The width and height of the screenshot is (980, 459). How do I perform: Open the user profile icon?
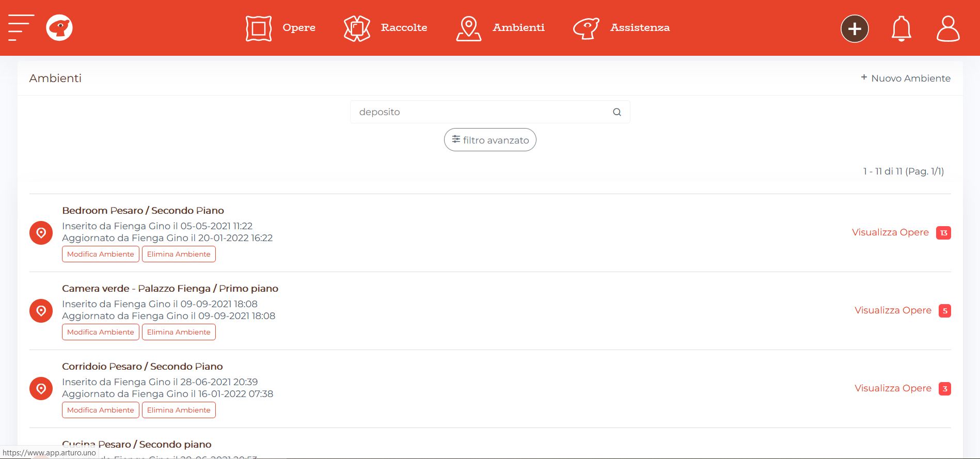[948, 28]
